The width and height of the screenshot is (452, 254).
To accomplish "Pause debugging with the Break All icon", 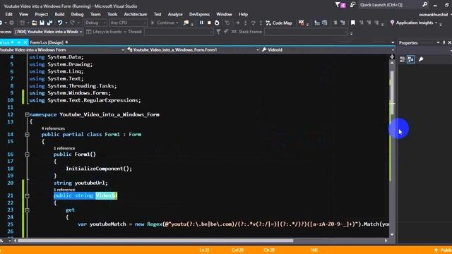I will [201, 23].
